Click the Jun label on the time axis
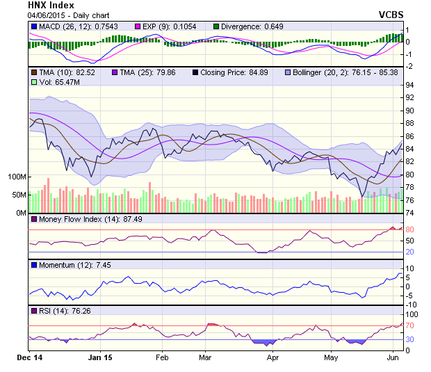This screenshot has height=372, width=431. pos(392,357)
